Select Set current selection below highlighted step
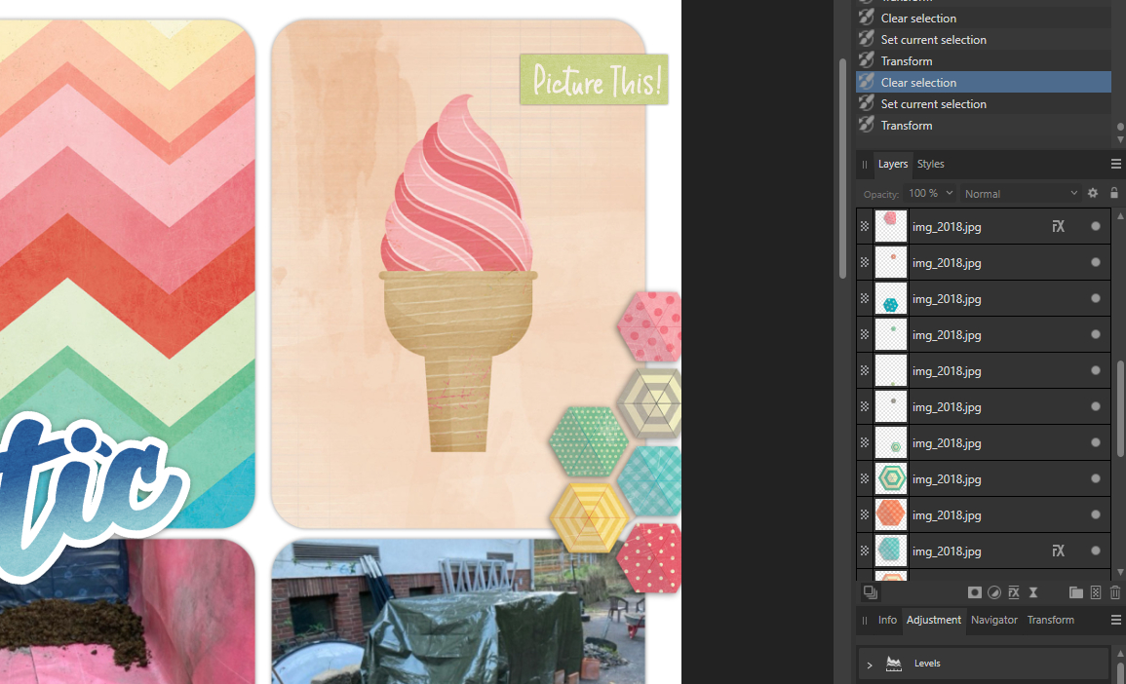The image size is (1126, 684). point(984,103)
